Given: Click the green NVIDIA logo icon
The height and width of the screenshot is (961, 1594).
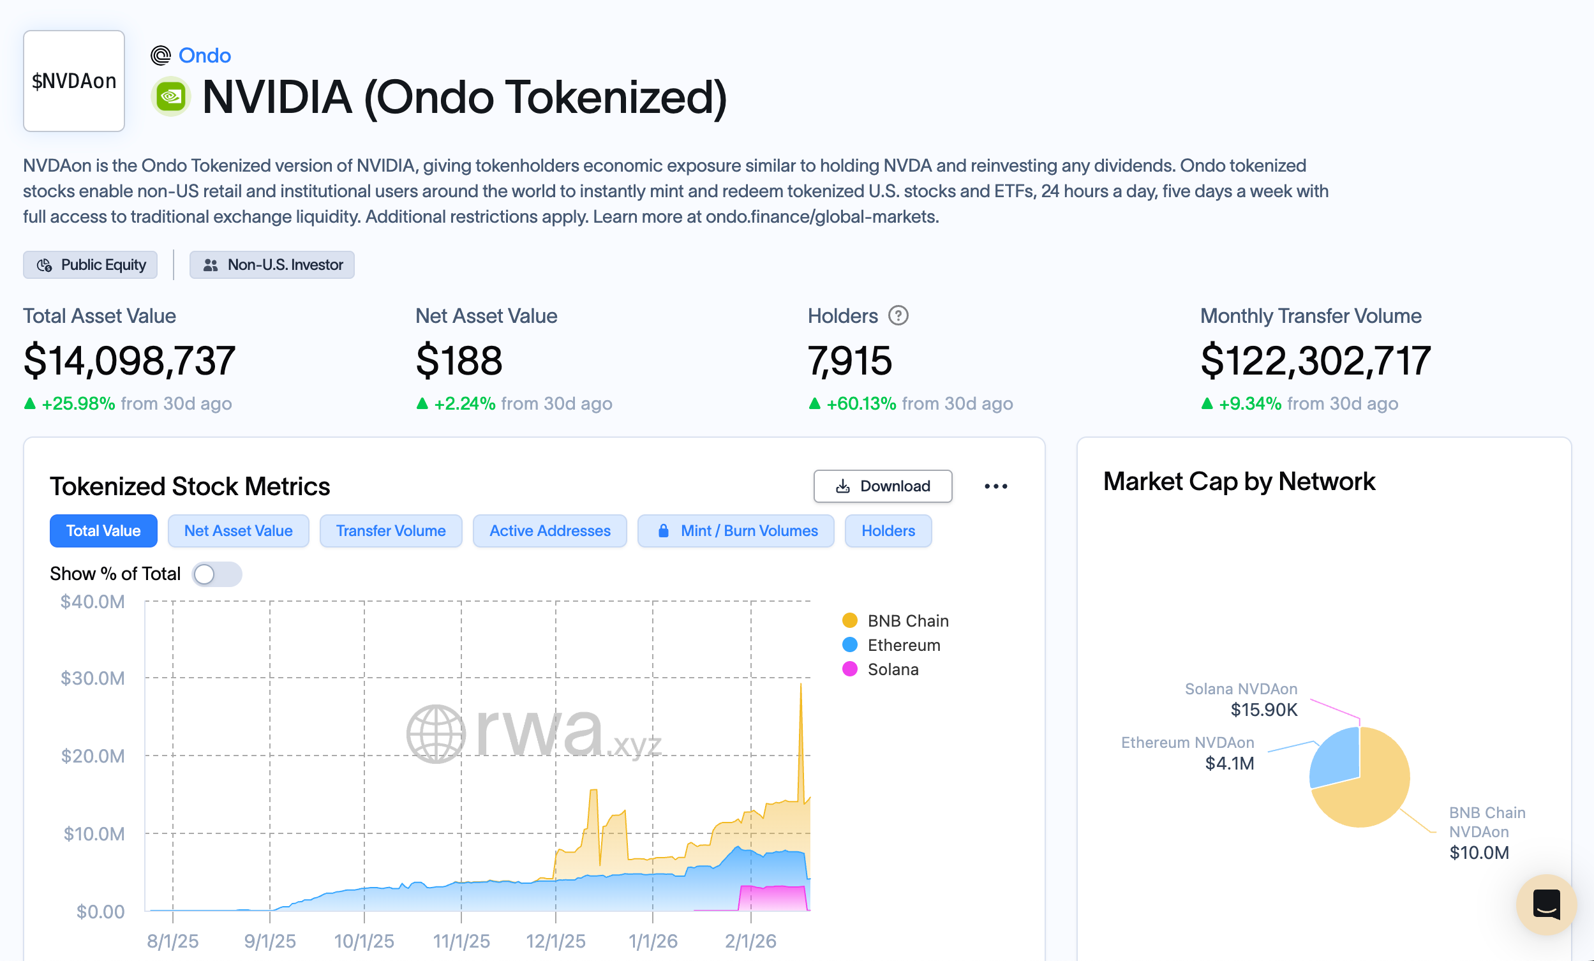Looking at the screenshot, I should click(171, 97).
